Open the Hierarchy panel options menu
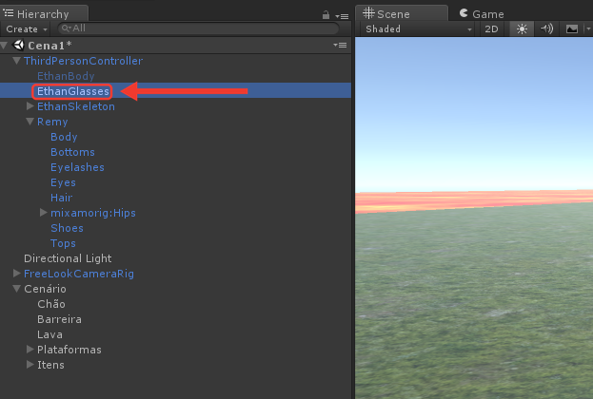This screenshot has height=399, width=593. pyautogui.click(x=342, y=16)
